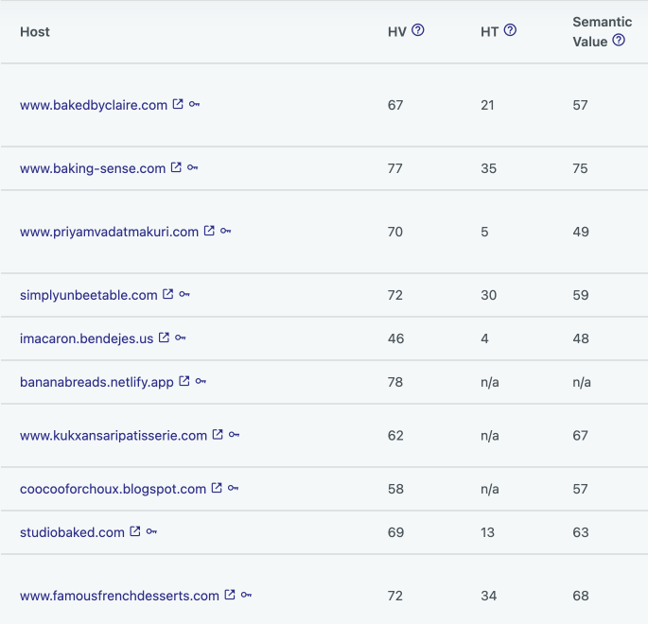Open bakedbyclaire.com external link icon
The width and height of the screenshot is (648, 624).
click(x=178, y=104)
